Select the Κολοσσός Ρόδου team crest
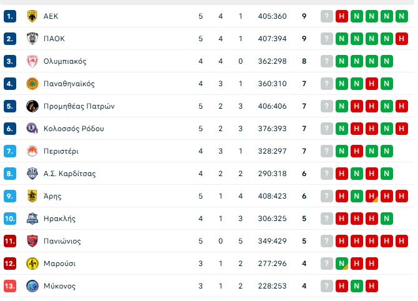 [x=32, y=129]
